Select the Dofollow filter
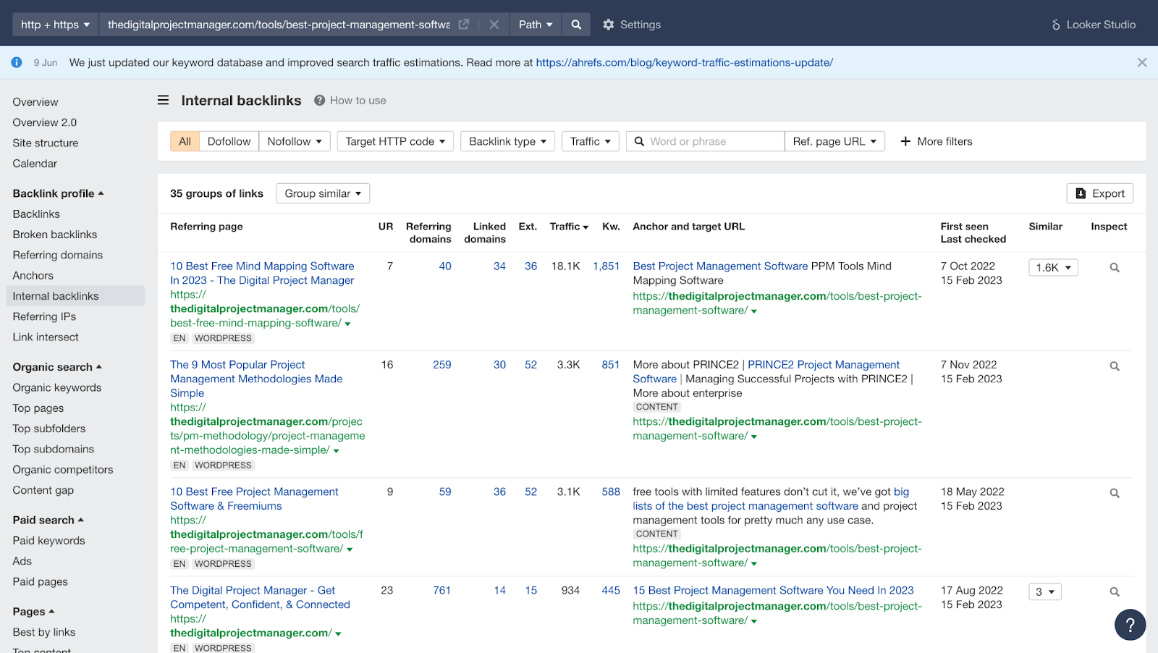Screen dimensions: 1158x653 pyautogui.click(x=229, y=141)
